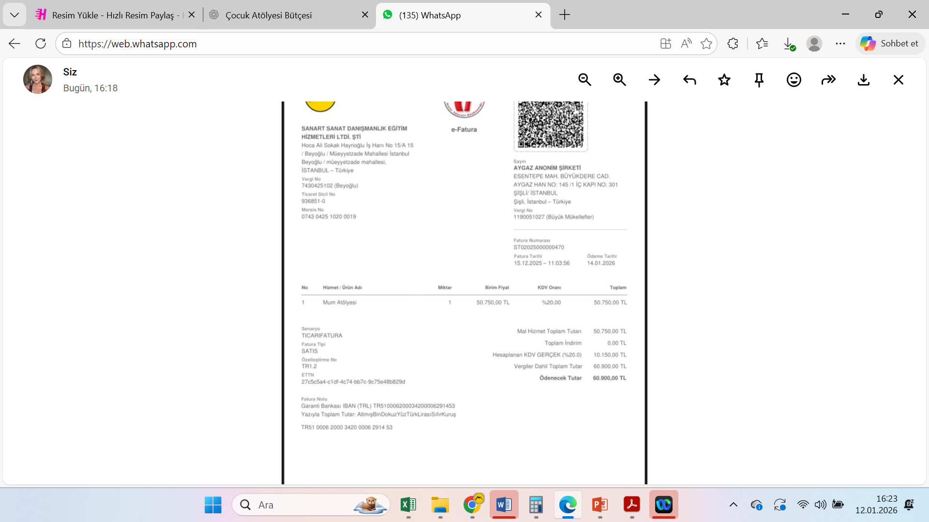Image resolution: width=929 pixels, height=522 pixels.
Task: Go back to the previous page
Action: (x=15, y=43)
